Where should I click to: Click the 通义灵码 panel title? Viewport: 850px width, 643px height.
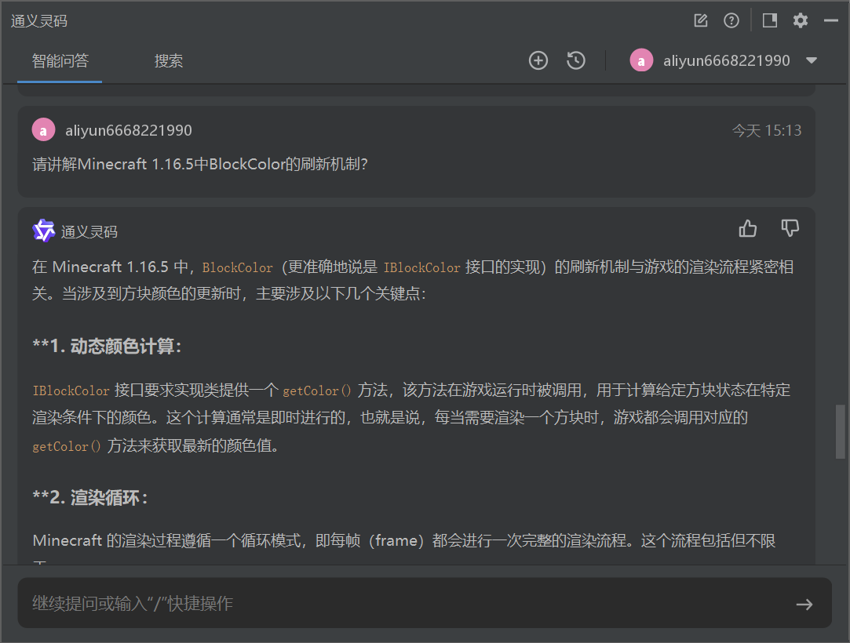pos(39,20)
